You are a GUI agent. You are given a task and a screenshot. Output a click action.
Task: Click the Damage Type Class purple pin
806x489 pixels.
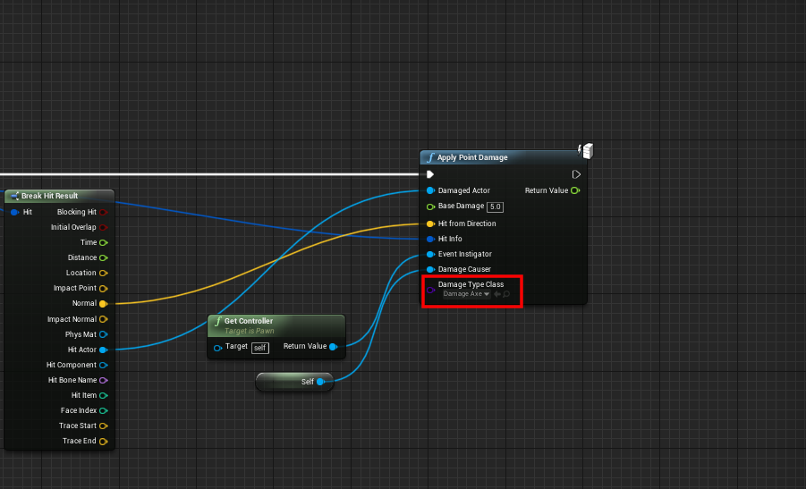[430, 290]
